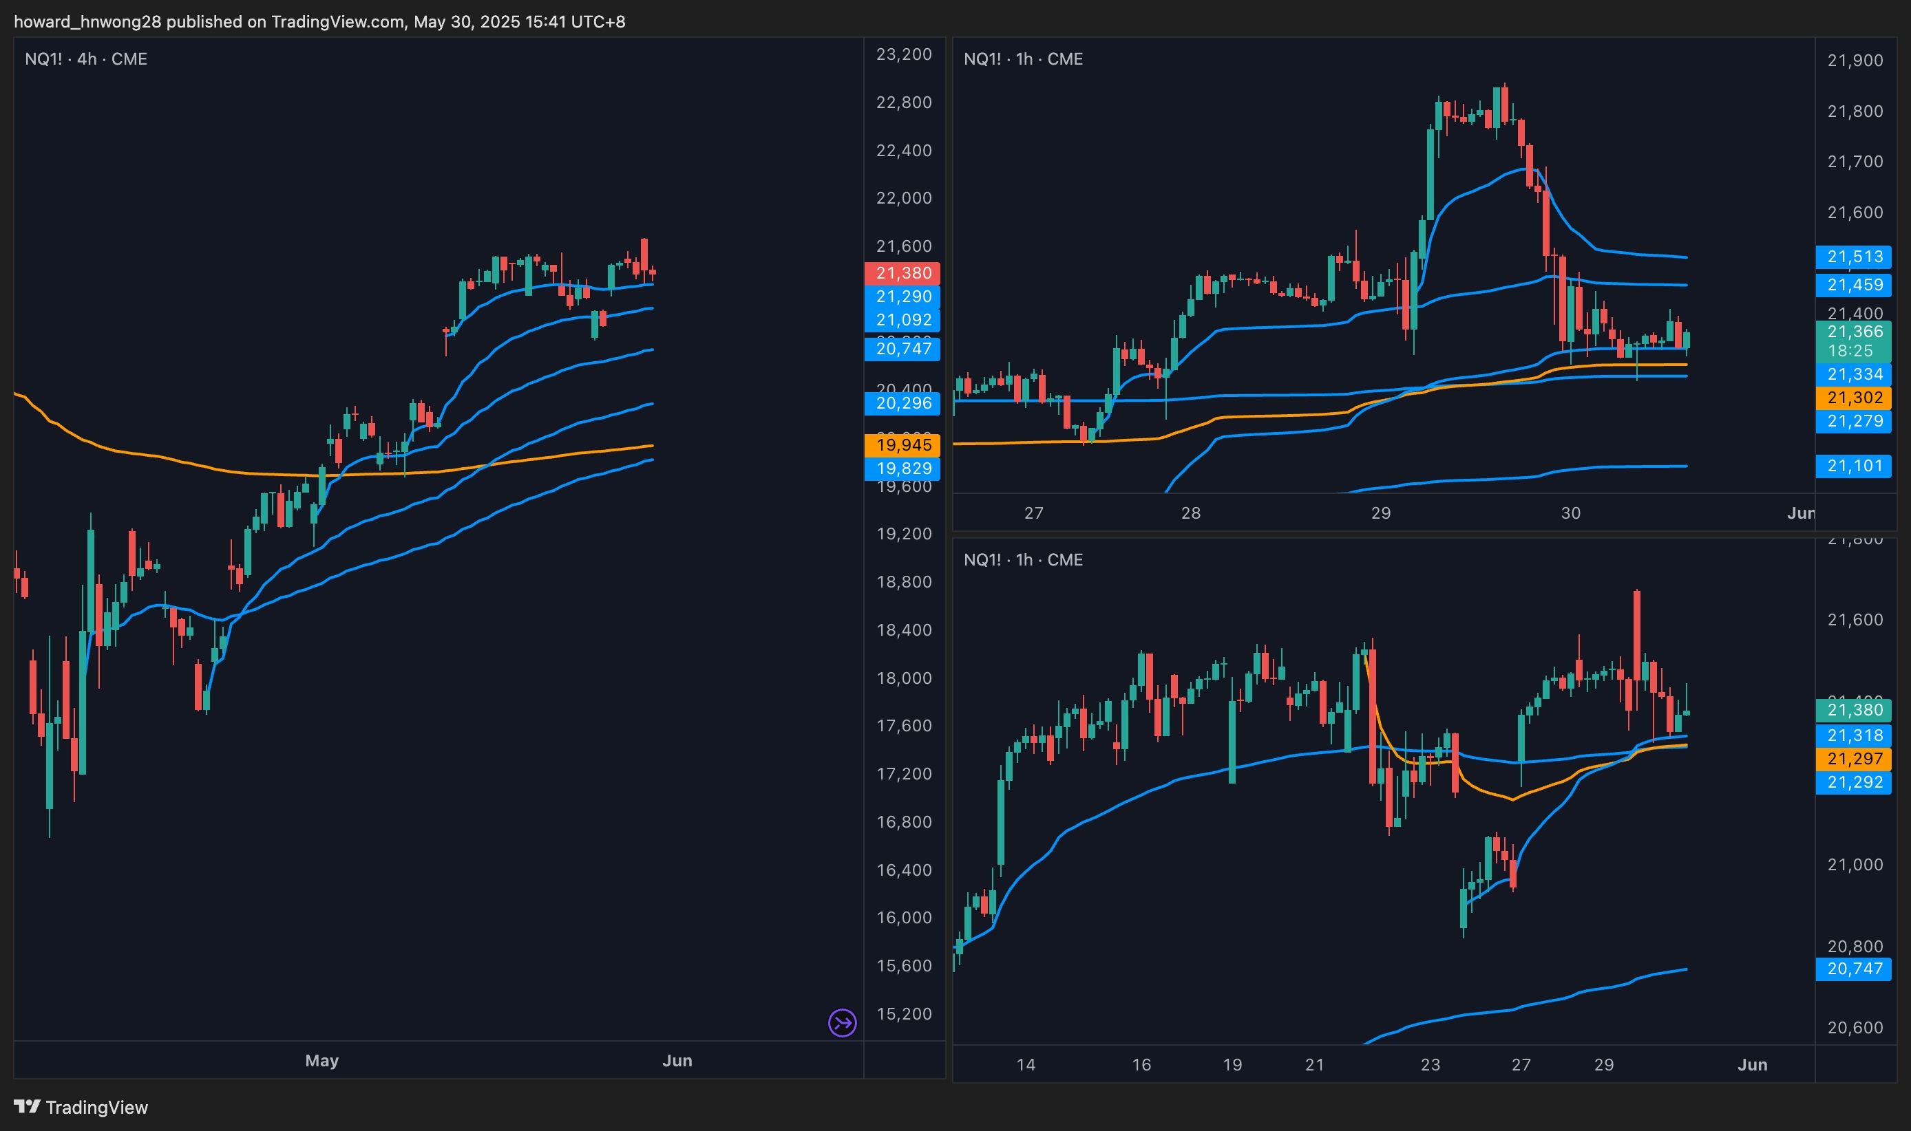Viewport: 1911px width, 1131px height.
Task: Click the NQ1! 4h CME chart title
Action: (x=86, y=58)
